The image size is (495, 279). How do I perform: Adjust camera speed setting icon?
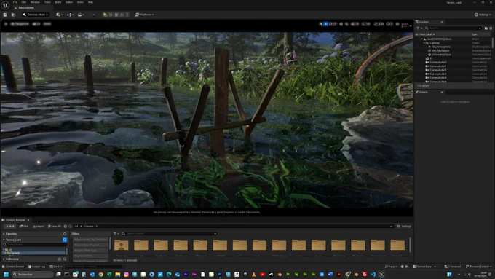click(x=389, y=24)
